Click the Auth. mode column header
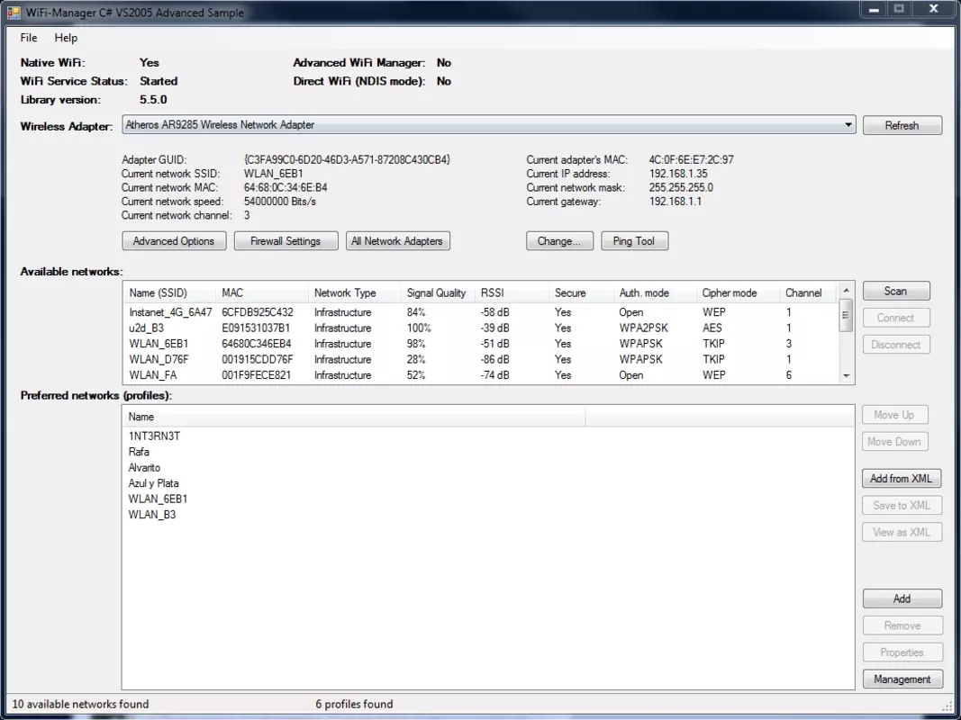This screenshot has height=720, width=961. click(655, 293)
